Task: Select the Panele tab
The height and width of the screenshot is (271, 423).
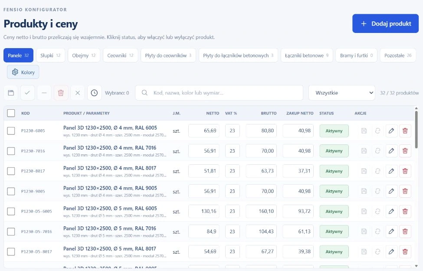Action: (x=18, y=55)
